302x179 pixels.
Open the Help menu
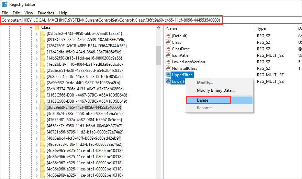(63, 13)
